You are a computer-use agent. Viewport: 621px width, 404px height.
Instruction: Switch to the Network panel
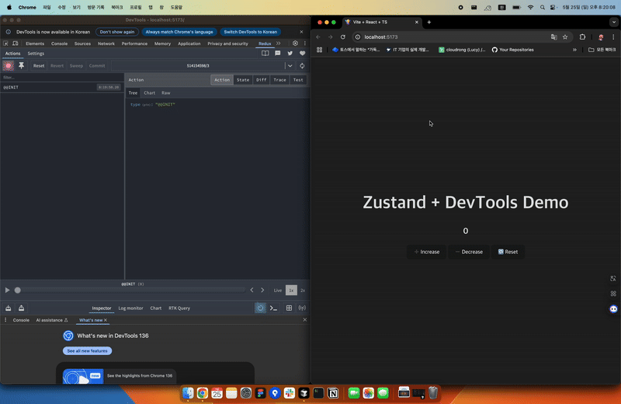click(x=106, y=44)
